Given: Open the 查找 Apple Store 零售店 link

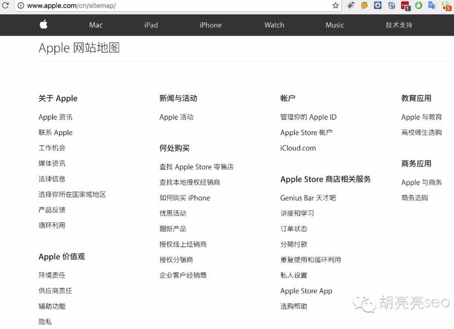Looking at the screenshot, I should [x=196, y=167].
